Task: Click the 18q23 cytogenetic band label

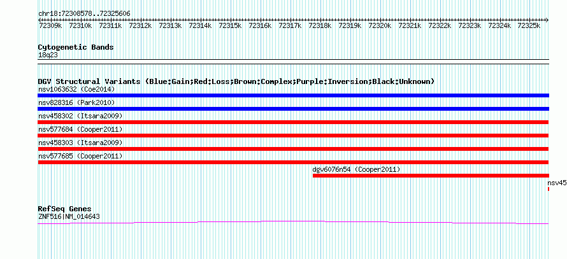Action: [48, 55]
